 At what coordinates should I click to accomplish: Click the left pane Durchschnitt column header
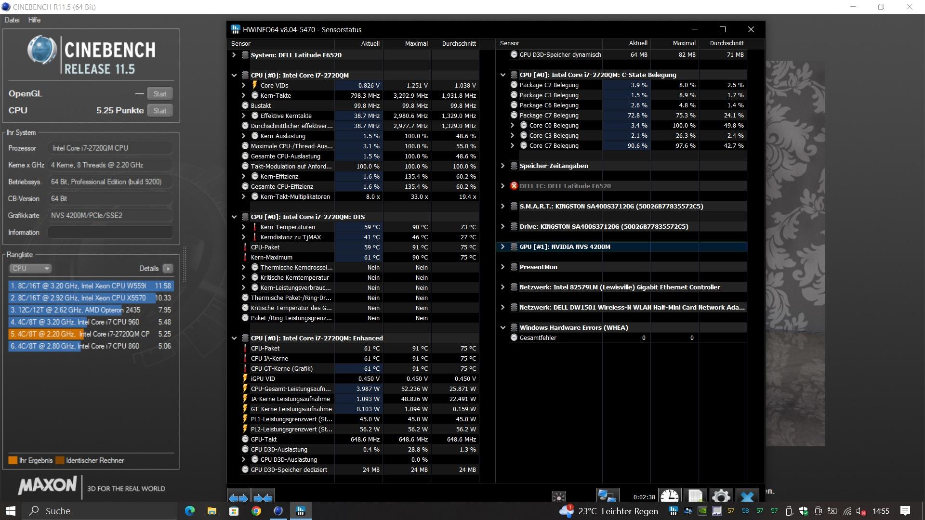click(x=455, y=43)
